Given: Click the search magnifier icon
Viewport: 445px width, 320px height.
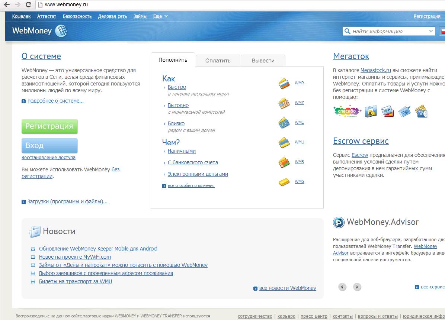Looking at the screenshot, I should [347, 31].
